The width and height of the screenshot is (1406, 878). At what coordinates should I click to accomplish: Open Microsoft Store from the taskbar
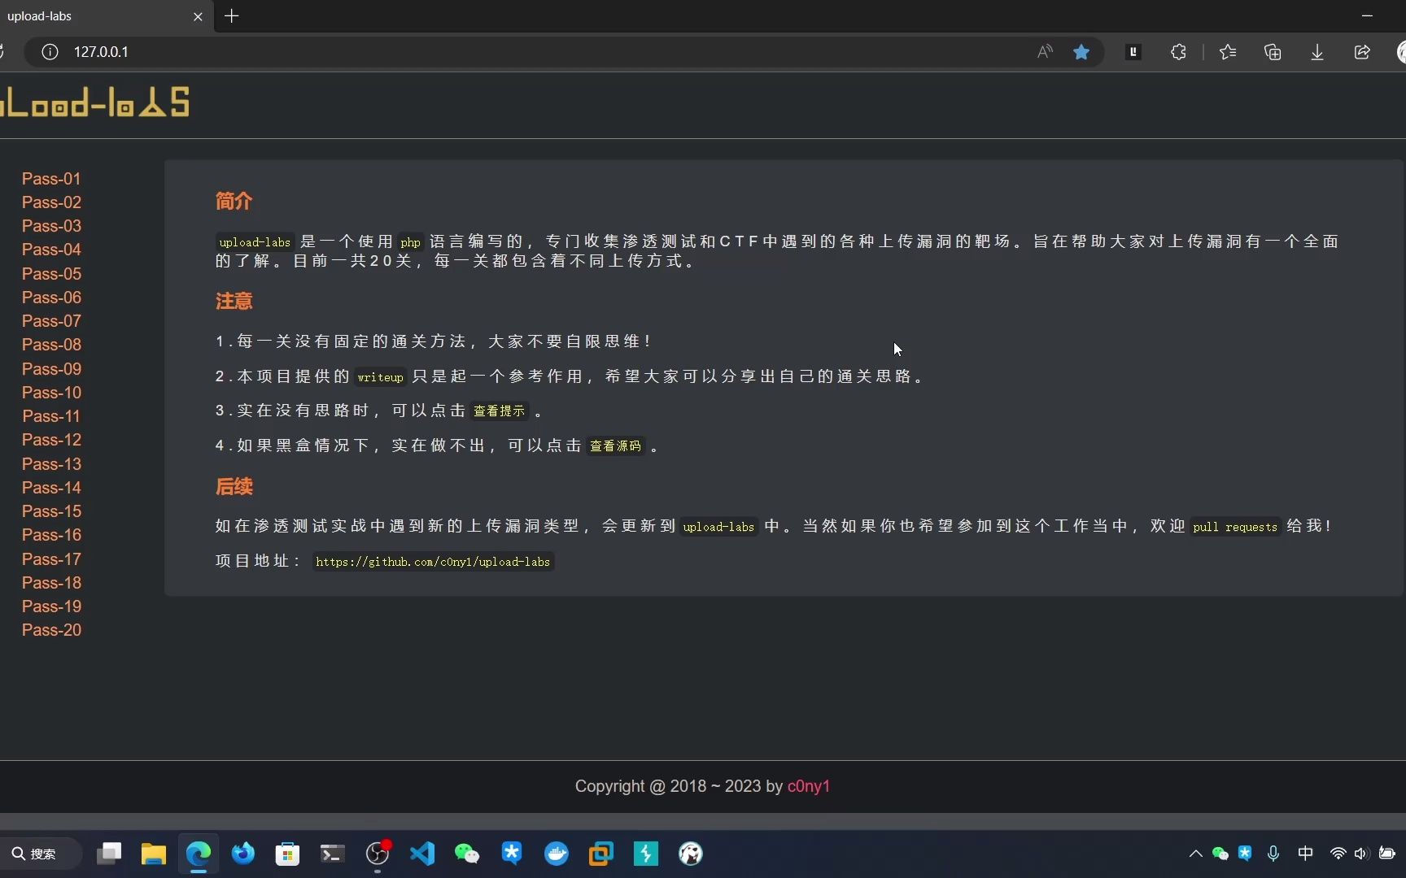(287, 854)
